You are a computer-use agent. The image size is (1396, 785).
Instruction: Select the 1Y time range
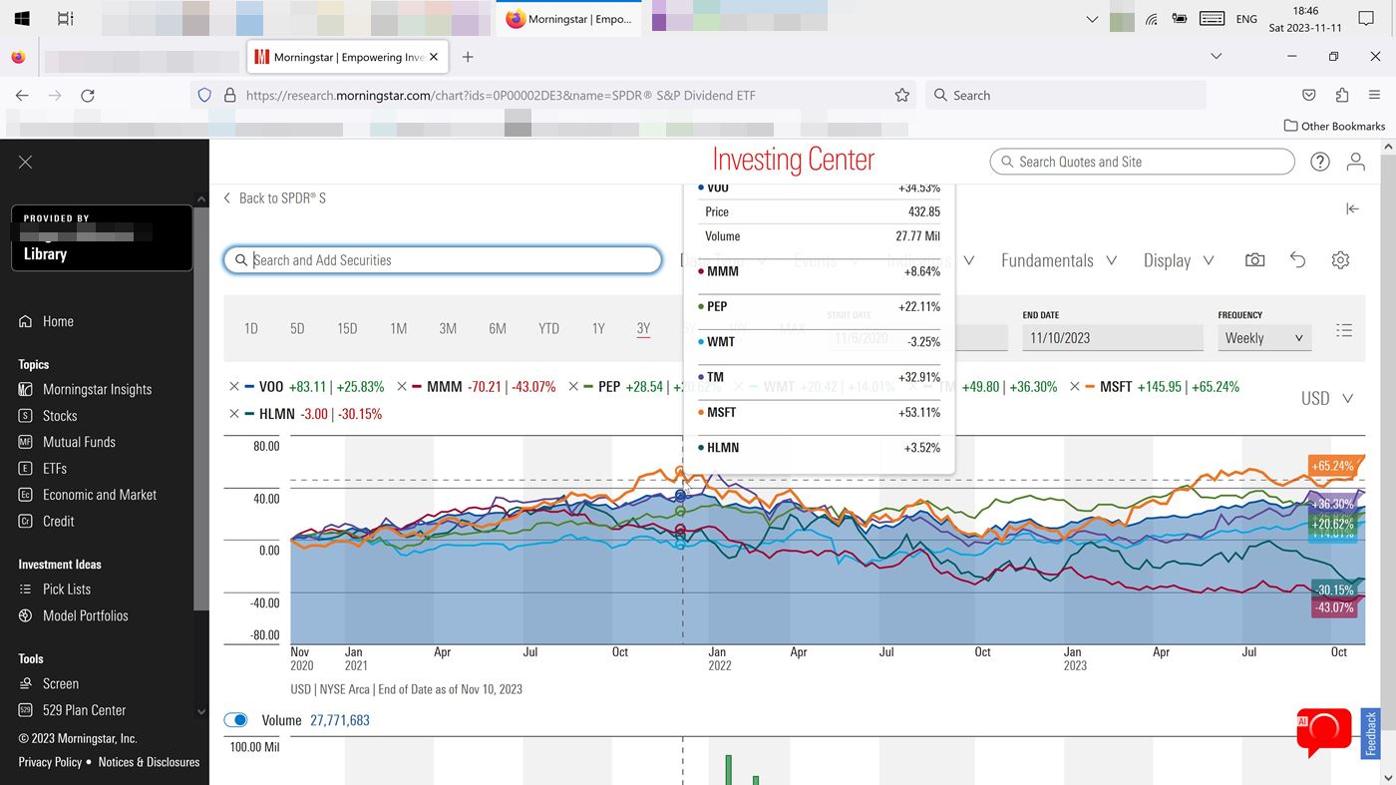(x=598, y=328)
